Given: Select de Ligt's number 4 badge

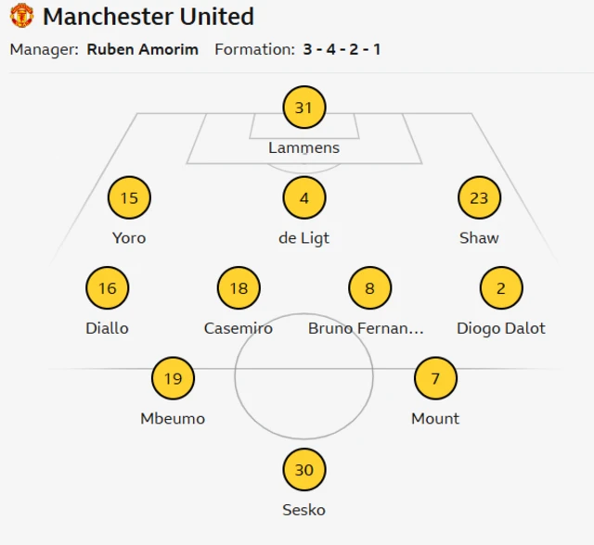Looking at the screenshot, I should [303, 197].
